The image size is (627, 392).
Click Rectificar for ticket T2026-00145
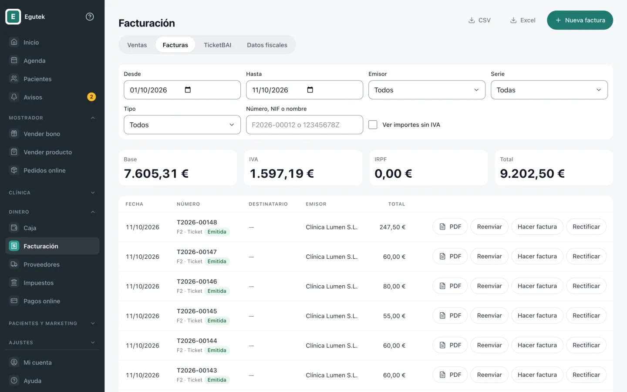click(586, 315)
